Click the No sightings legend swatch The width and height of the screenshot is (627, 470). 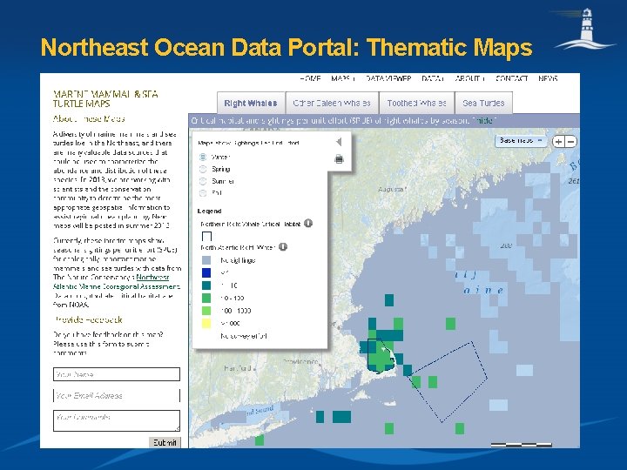coord(206,260)
